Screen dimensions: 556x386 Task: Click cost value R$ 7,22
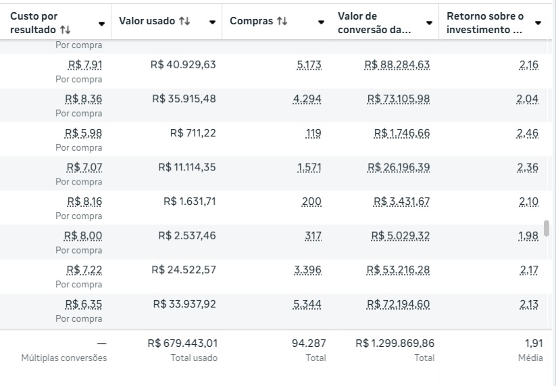[x=84, y=270]
